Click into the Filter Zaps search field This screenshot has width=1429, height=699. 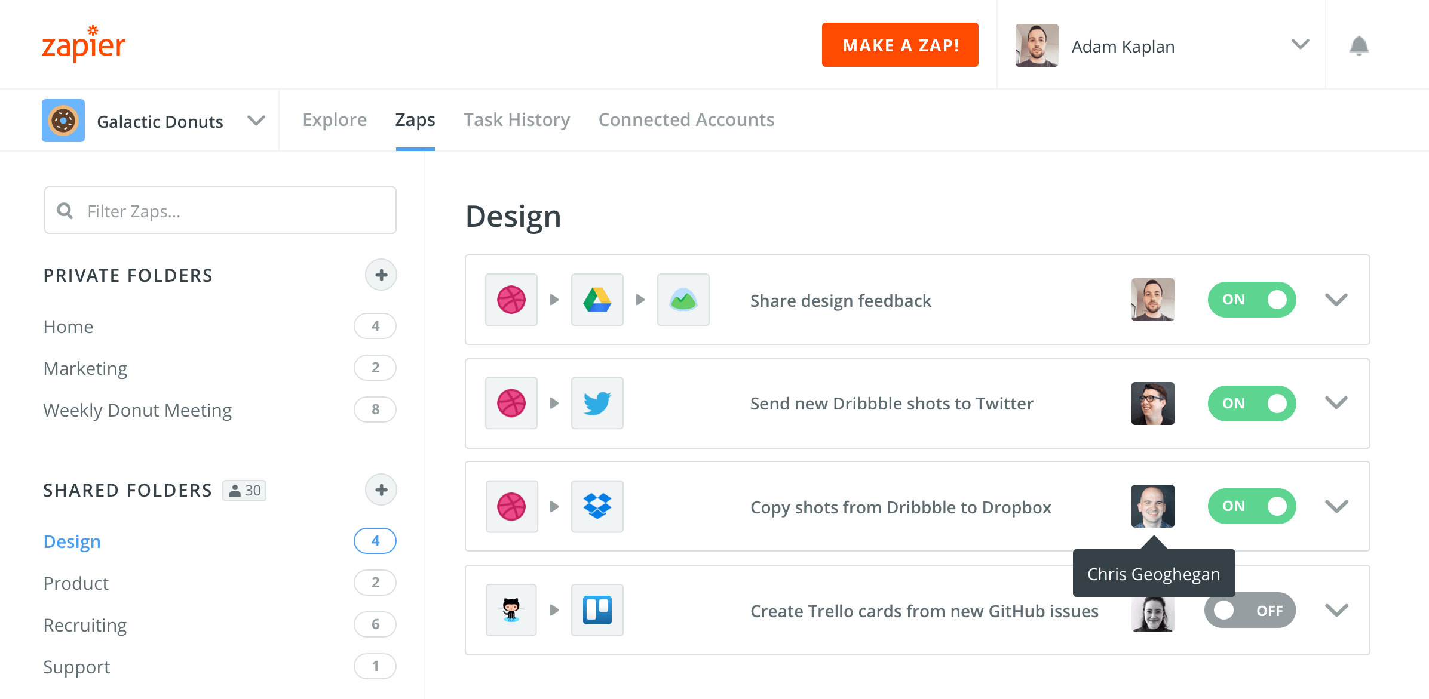tap(220, 211)
